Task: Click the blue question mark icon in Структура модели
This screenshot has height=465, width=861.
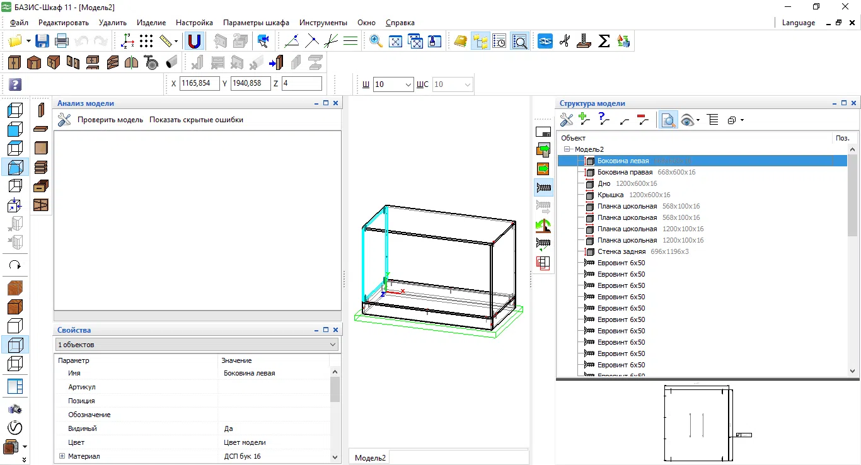Action: [604, 119]
